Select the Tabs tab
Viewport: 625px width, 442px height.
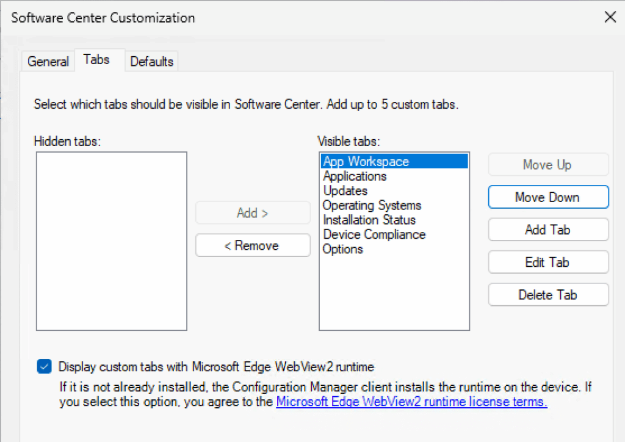coord(97,60)
